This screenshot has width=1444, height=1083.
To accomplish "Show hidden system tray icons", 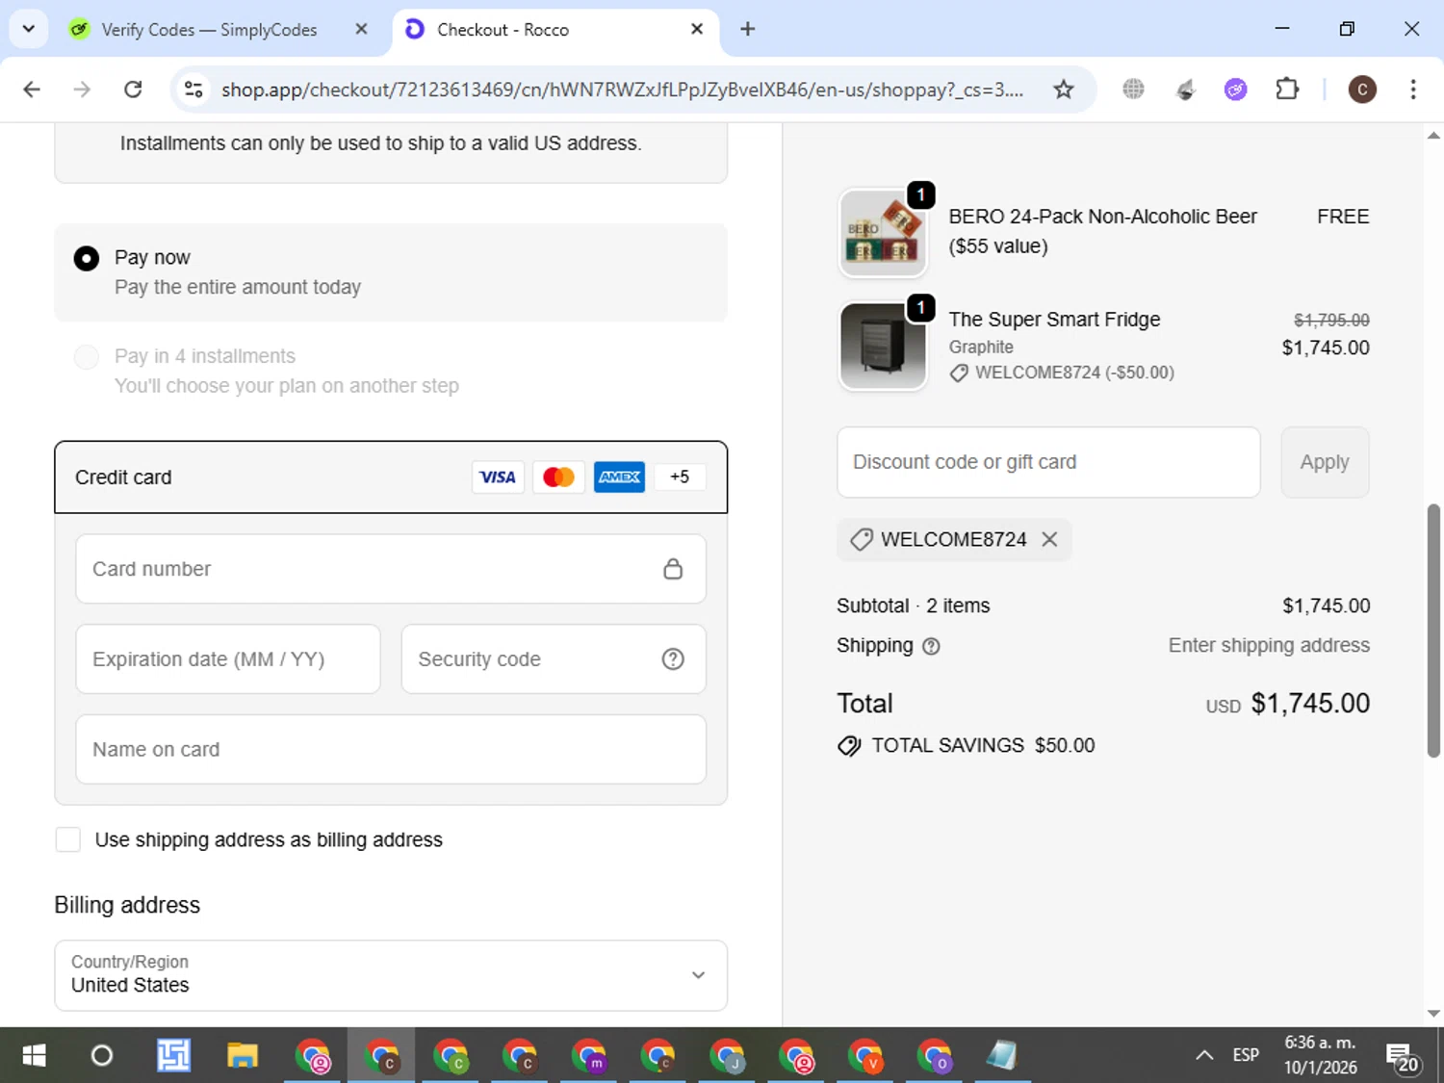I will (x=1203, y=1056).
